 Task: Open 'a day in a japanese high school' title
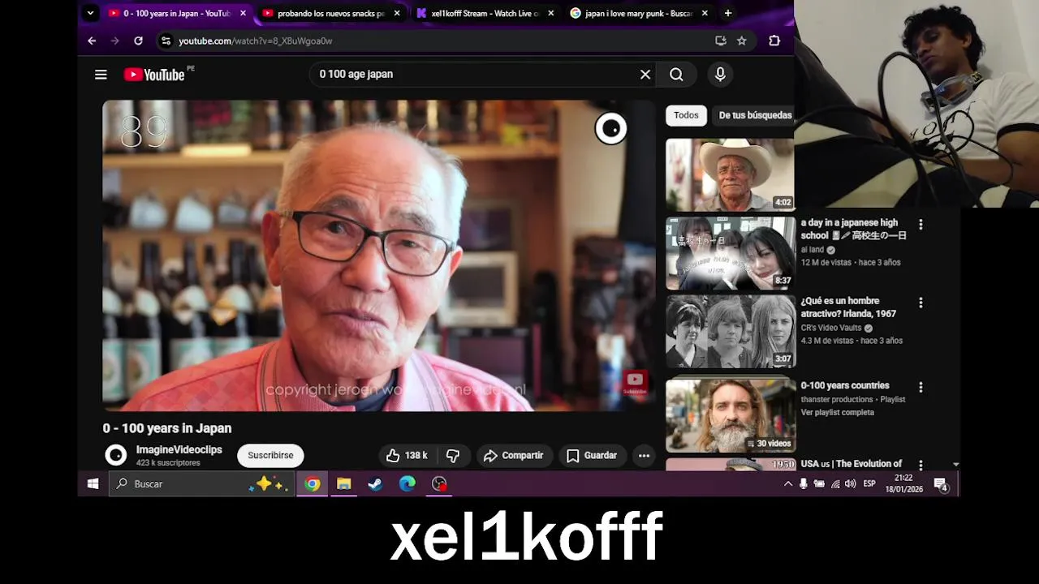point(853,230)
